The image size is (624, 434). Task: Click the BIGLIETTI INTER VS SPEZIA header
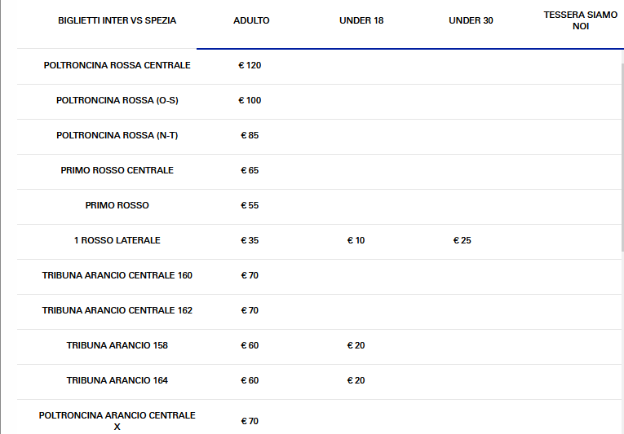[117, 20]
